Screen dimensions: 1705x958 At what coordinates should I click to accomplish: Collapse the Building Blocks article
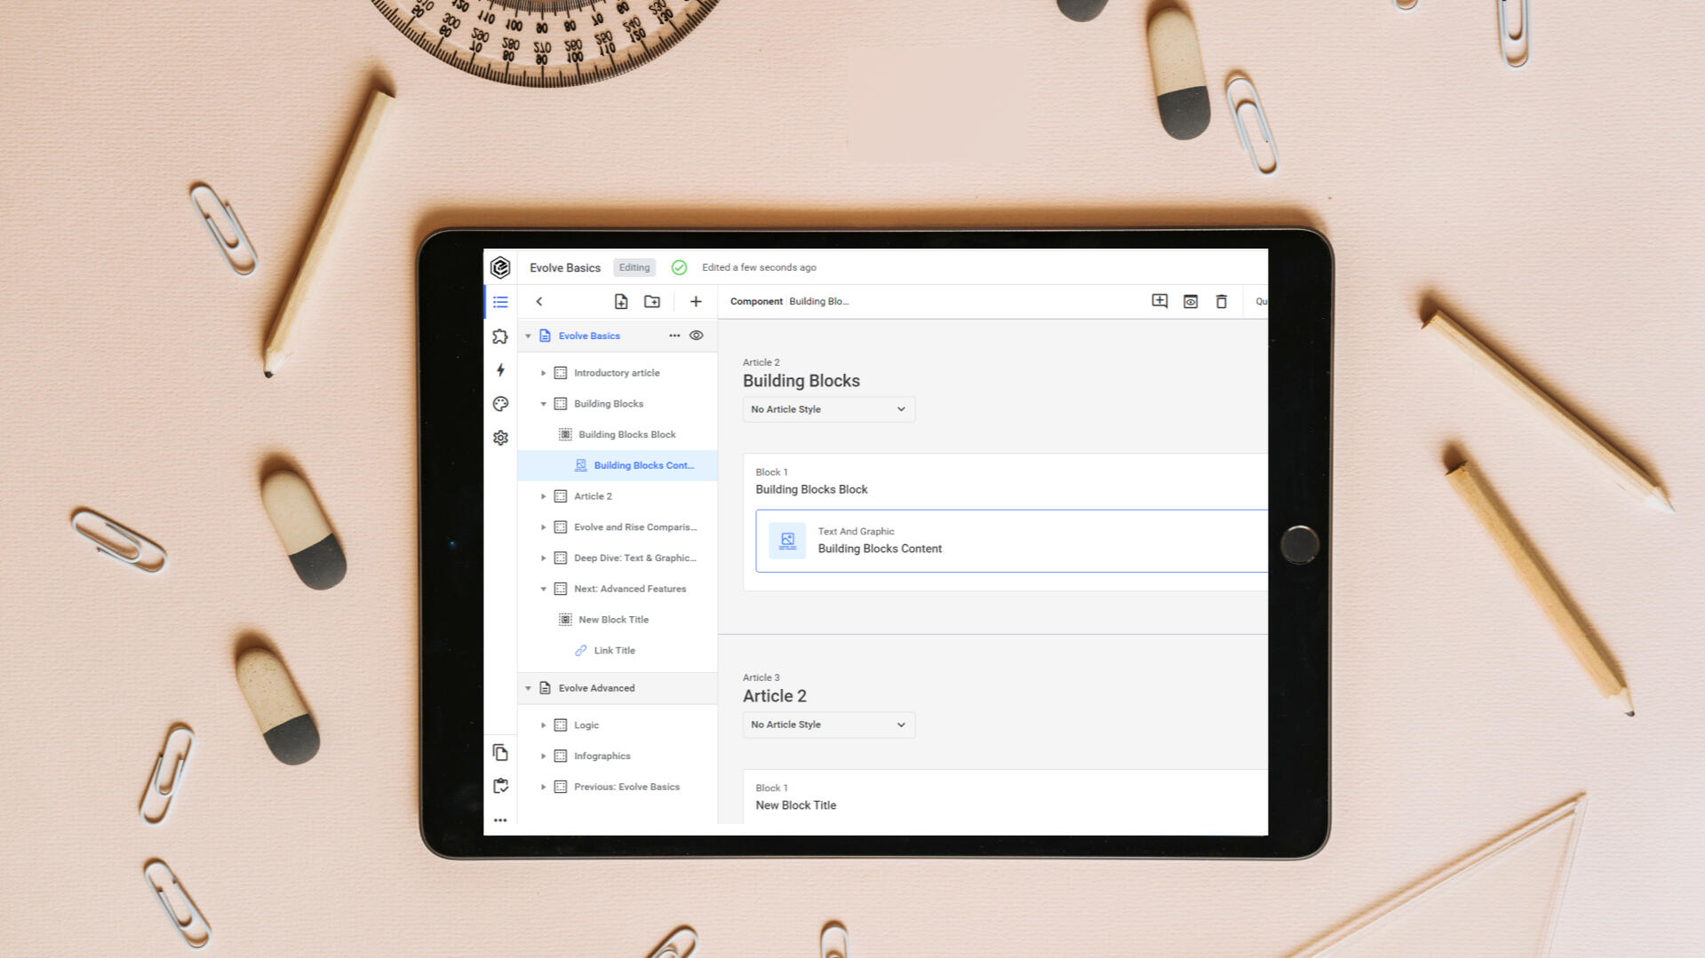pyautogui.click(x=544, y=403)
